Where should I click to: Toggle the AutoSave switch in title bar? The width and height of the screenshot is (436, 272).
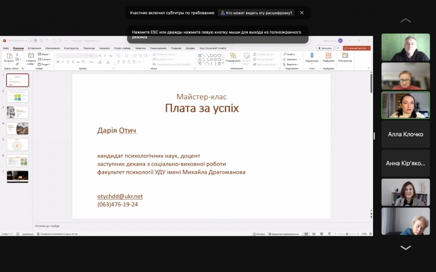32,40
